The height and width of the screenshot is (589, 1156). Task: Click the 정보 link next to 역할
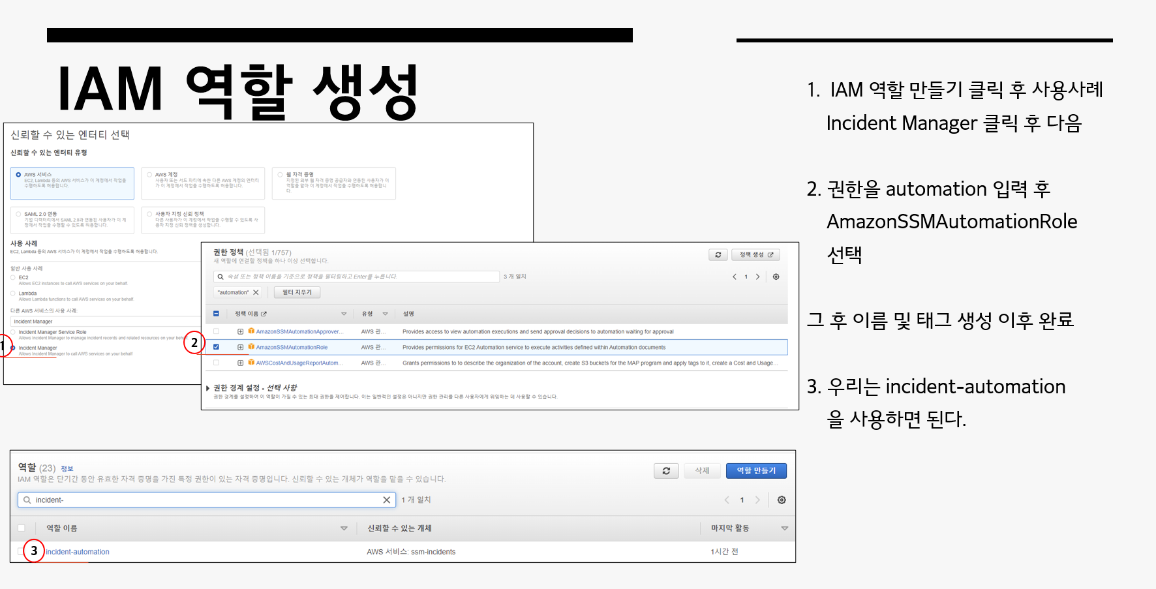(67, 469)
